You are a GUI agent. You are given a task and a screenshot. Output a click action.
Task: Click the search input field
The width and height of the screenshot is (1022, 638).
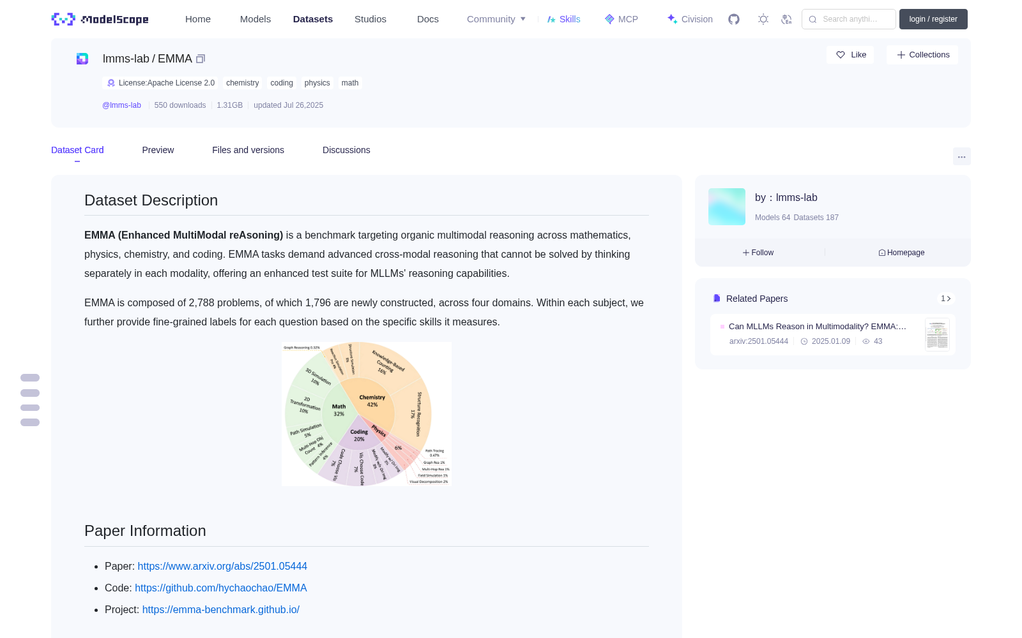[849, 19]
